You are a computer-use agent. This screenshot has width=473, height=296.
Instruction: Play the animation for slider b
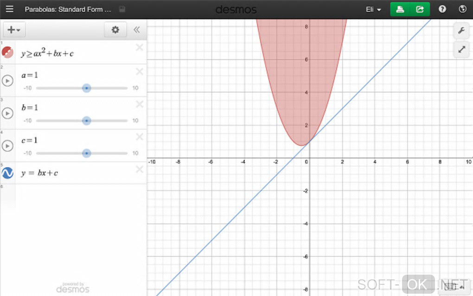7,113
